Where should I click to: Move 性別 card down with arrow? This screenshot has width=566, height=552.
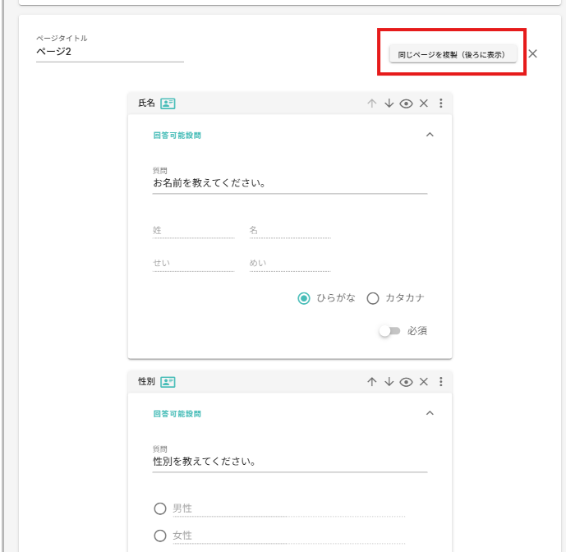click(x=389, y=382)
